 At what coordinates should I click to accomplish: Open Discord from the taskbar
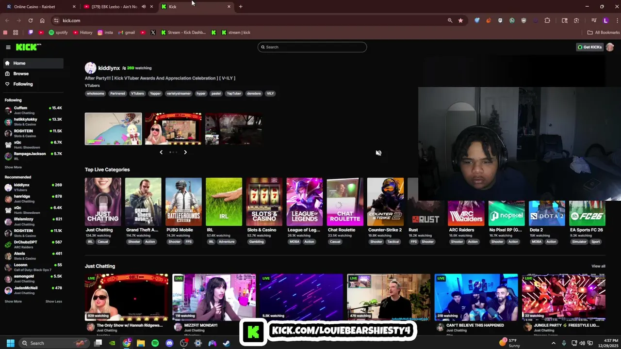(x=169, y=343)
